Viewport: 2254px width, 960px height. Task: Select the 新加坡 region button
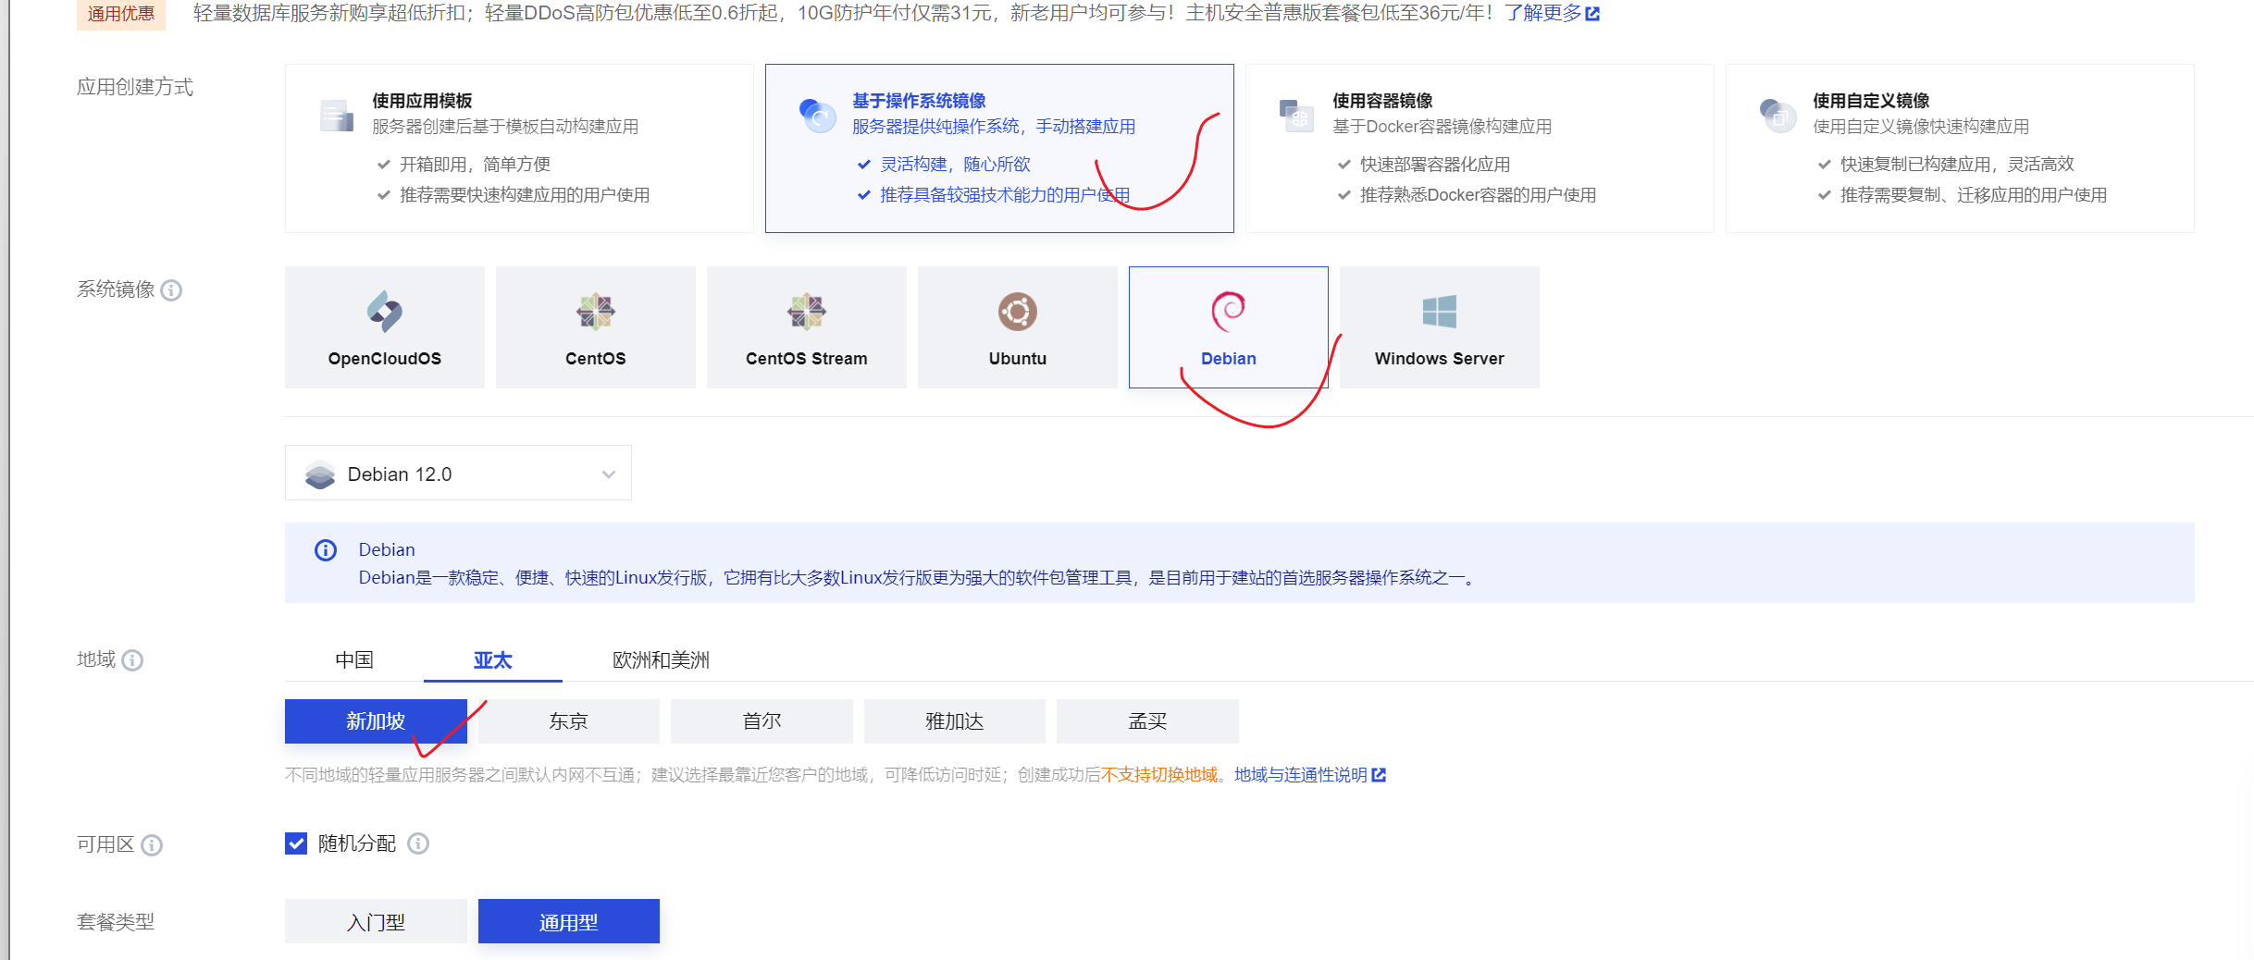click(x=376, y=721)
